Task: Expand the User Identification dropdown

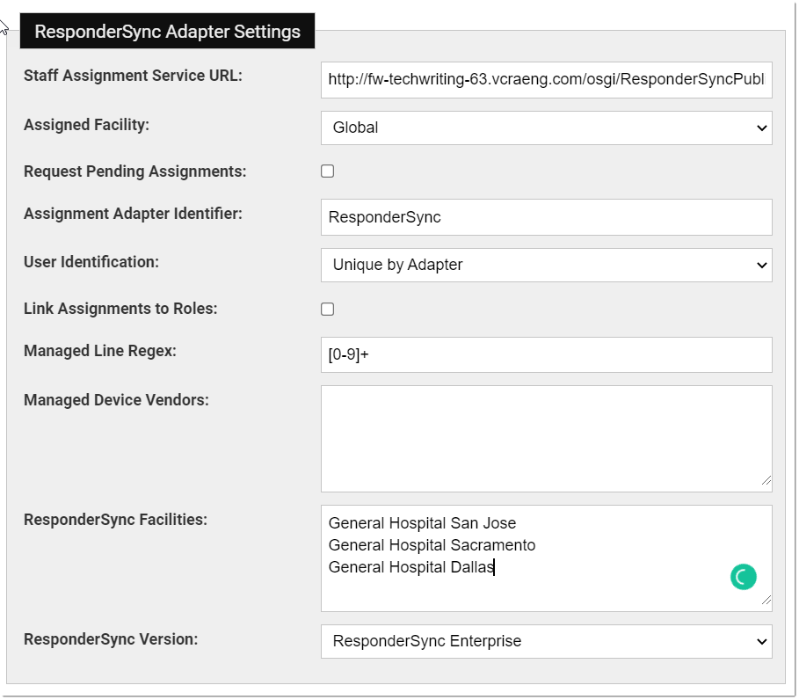Action: coord(546,265)
